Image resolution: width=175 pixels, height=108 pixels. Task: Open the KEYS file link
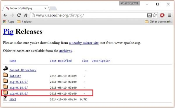(13, 100)
